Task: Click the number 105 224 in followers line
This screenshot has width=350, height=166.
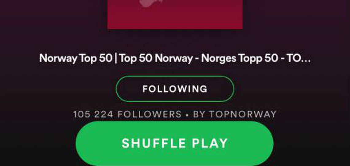Action: pyautogui.click(x=93, y=114)
